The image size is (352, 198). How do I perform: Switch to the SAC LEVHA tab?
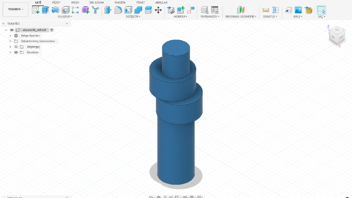point(96,3)
